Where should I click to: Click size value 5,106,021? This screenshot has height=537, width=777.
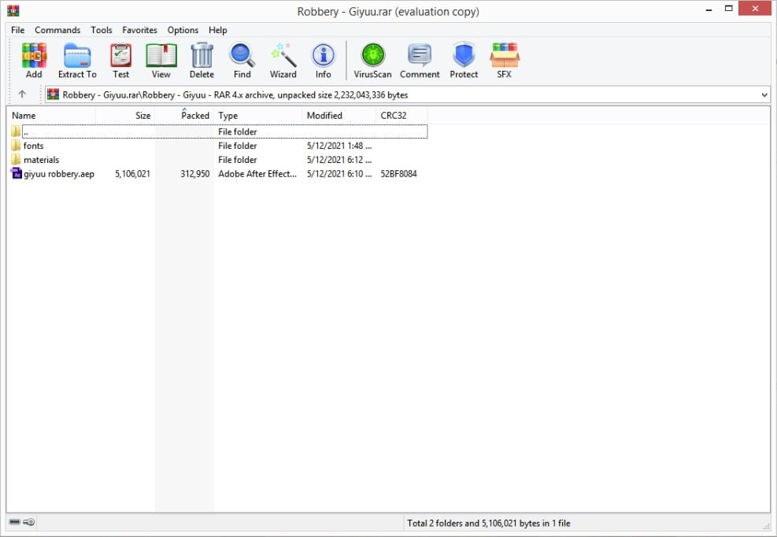pyautogui.click(x=132, y=174)
